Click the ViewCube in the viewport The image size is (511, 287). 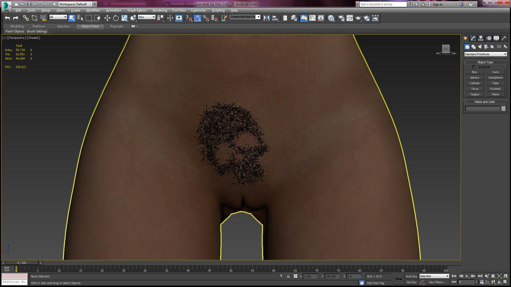(446, 49)
